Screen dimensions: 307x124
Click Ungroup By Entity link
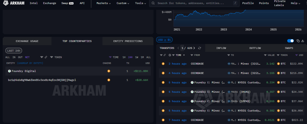tap(30, 63)
